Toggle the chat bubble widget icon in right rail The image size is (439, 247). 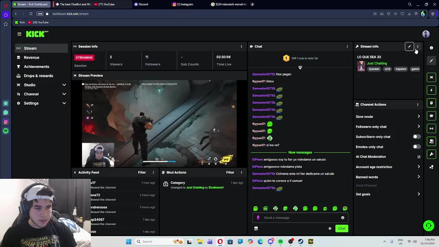(431, 116)
